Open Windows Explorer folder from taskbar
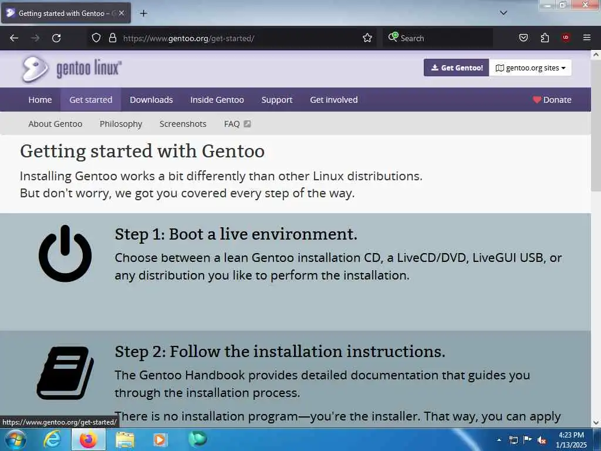This screenshot has height=451, width=601. point(125,439)
